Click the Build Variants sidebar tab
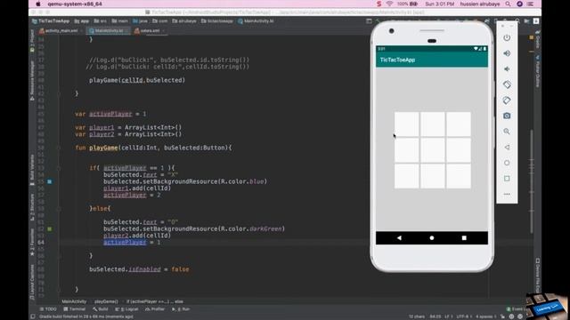 tap(32, 170)
